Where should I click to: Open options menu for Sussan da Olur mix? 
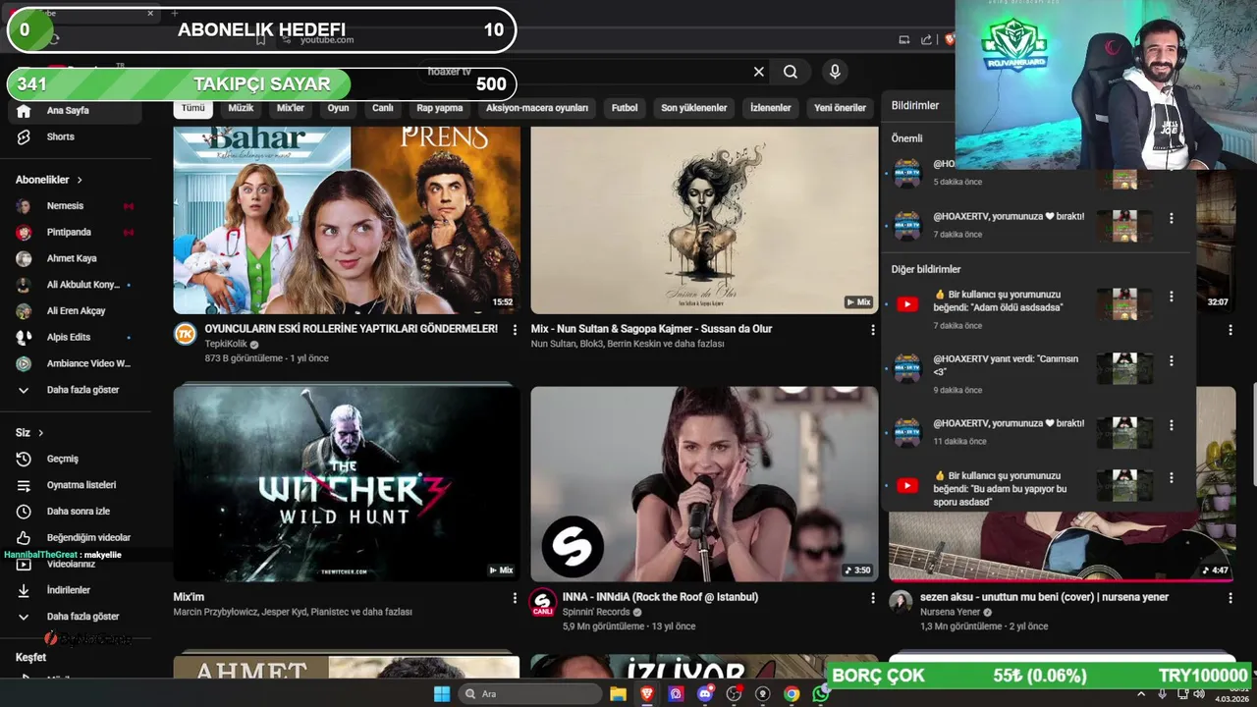click(x=872, y=330)
